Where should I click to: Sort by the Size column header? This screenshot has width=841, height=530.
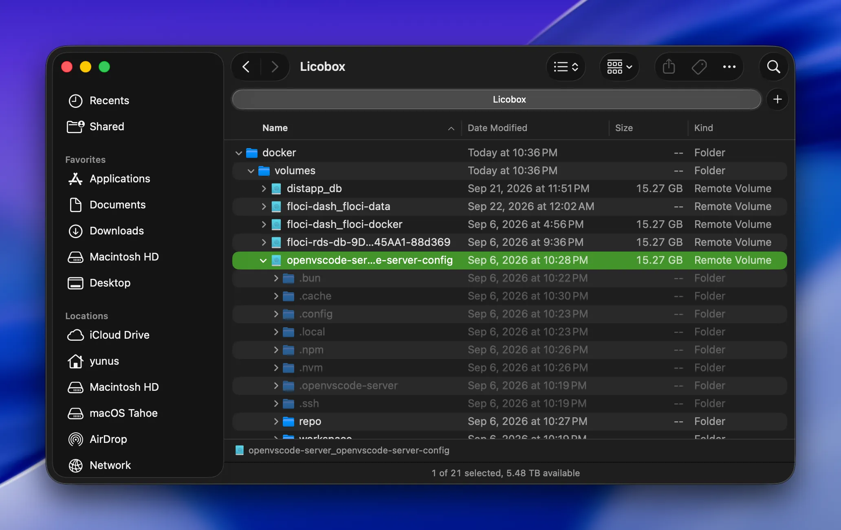pos(624,128)
